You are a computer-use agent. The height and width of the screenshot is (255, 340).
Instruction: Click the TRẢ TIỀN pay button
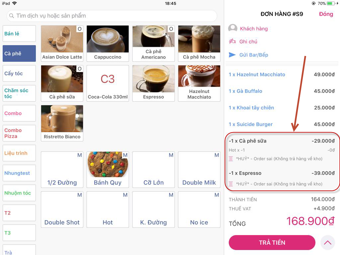pos(272,242)
